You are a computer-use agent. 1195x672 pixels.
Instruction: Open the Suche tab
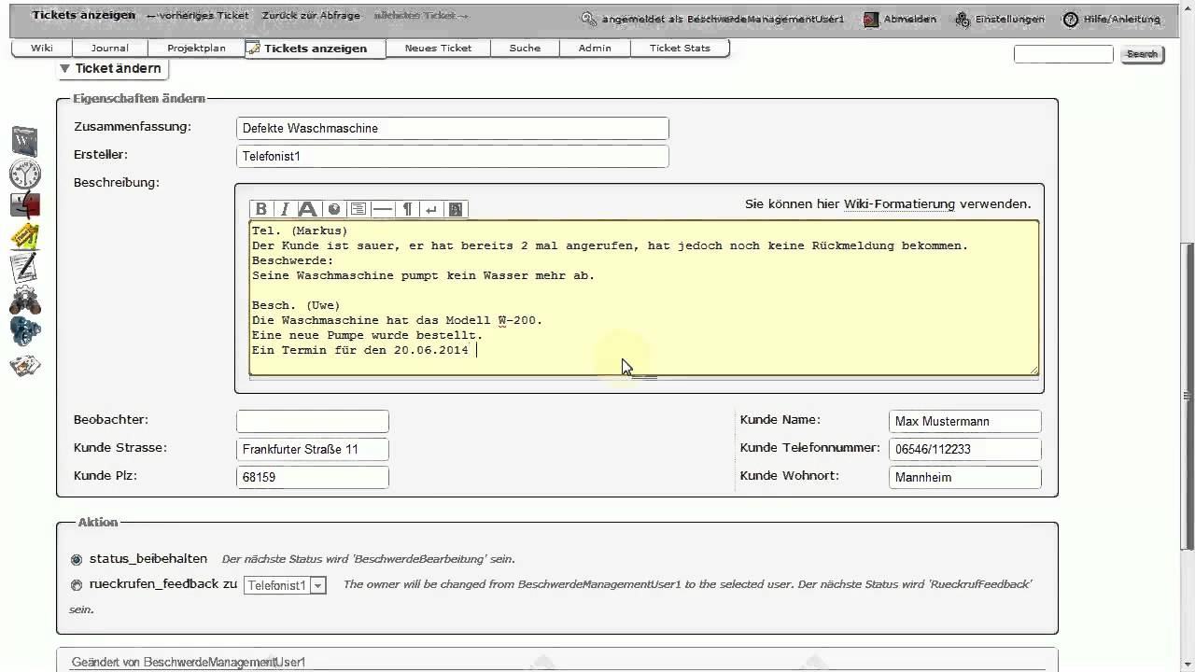(525, 49)
